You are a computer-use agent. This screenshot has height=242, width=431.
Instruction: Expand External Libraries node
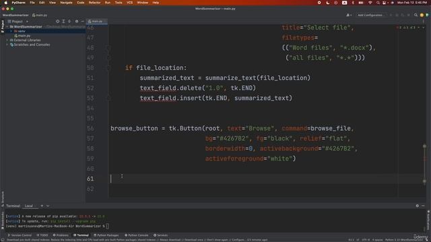pos(7,40)
